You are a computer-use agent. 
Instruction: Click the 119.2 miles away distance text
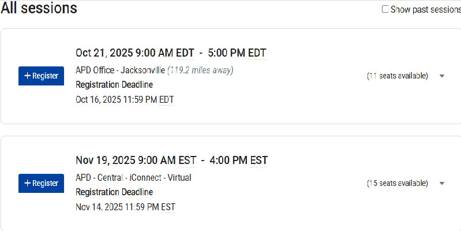200,70
